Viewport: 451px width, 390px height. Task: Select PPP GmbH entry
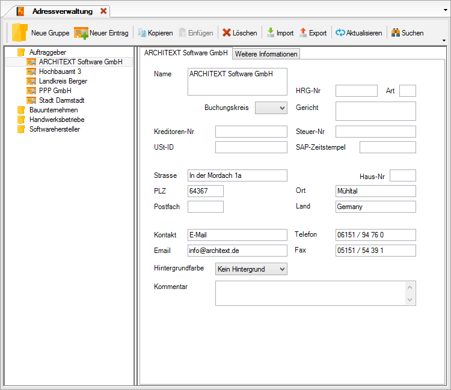tap(55, 91)
